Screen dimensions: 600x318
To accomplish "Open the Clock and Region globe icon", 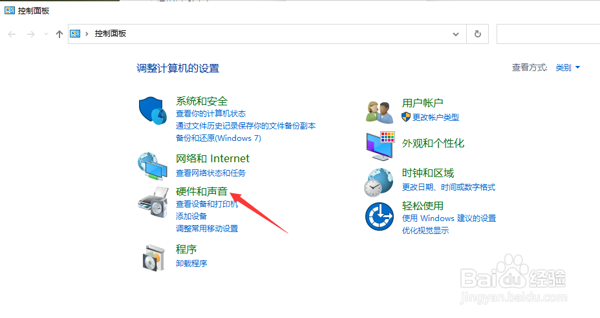I will click(378, 182).
